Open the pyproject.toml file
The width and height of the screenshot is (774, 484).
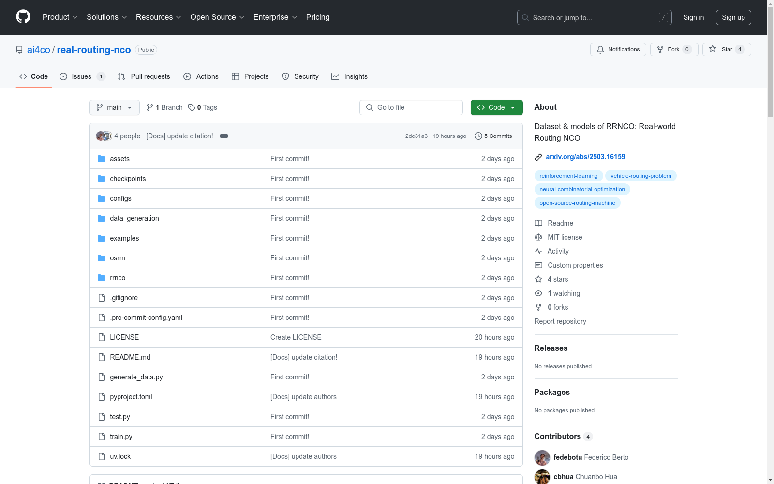pos(131,397)
